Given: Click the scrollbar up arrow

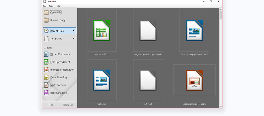Looking at the screenshot, I should click(221, 9).
